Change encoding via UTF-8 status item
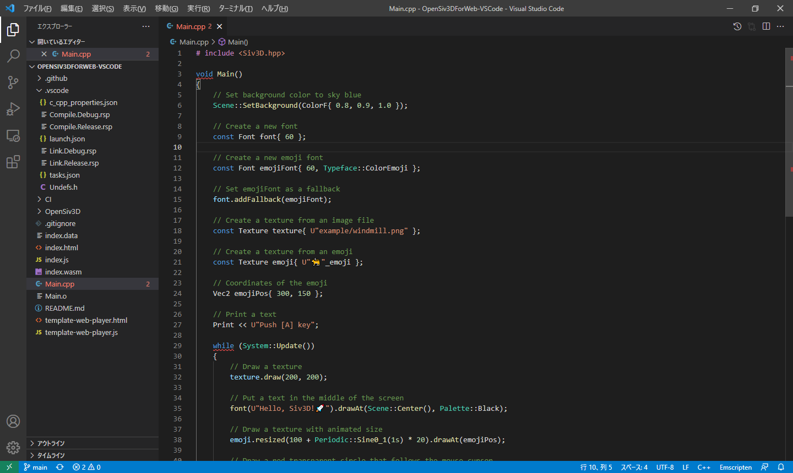 click(x=665, y=467)
